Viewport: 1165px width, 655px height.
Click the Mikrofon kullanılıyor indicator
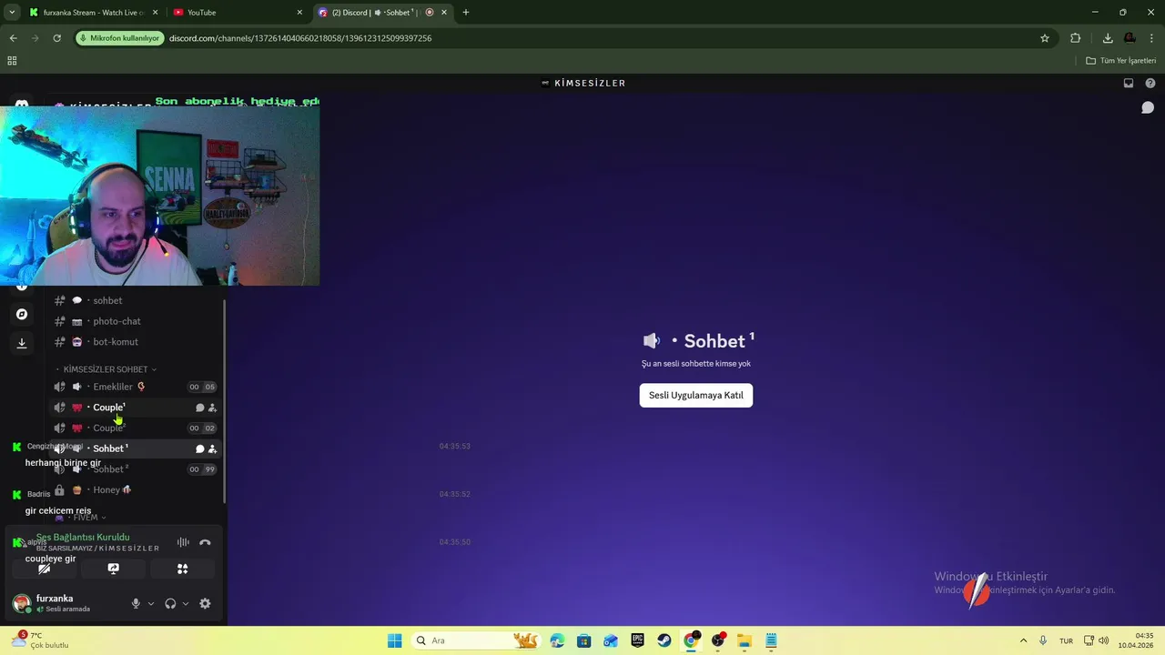(x=120, y=38)
